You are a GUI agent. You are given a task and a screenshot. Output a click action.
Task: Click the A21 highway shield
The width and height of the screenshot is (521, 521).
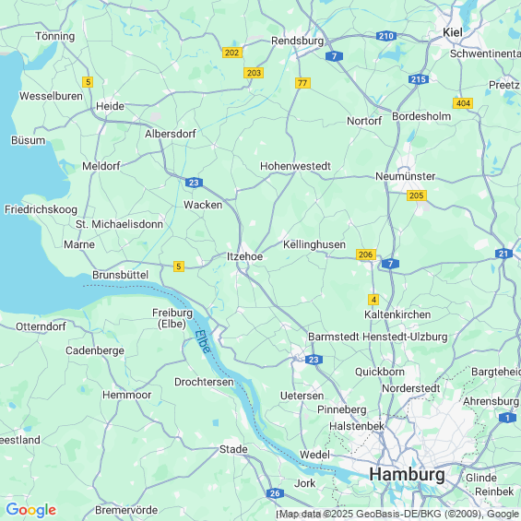tap(503, 254)
